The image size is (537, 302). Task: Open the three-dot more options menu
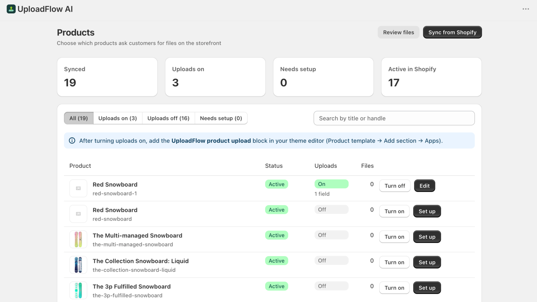[526, 9]
